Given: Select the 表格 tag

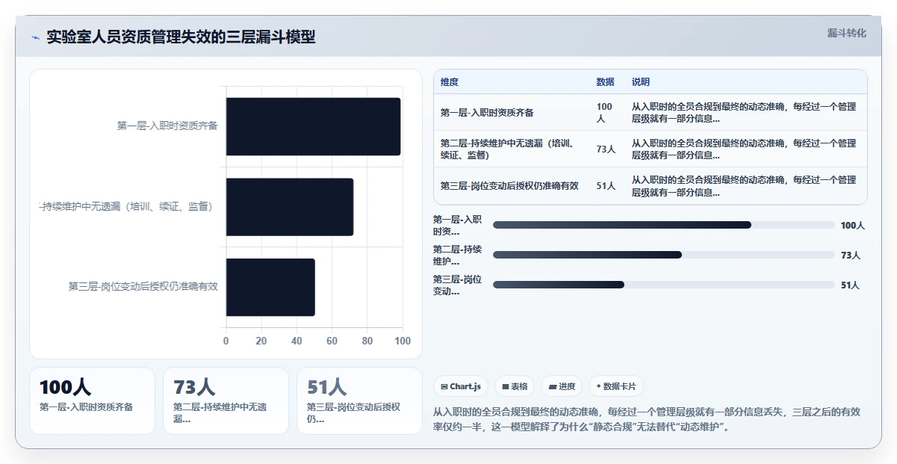Looking at the screenshot, I should (515, 386).
